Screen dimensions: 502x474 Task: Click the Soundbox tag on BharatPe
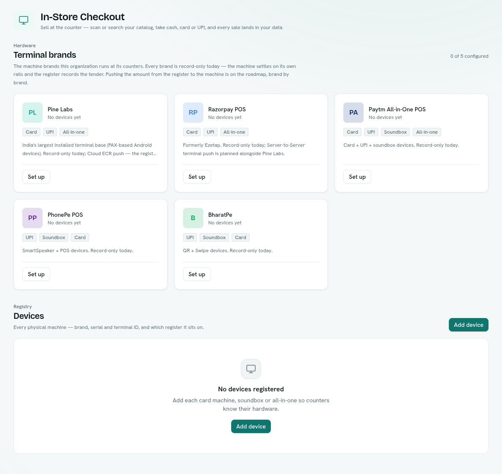tap(214, 237)
